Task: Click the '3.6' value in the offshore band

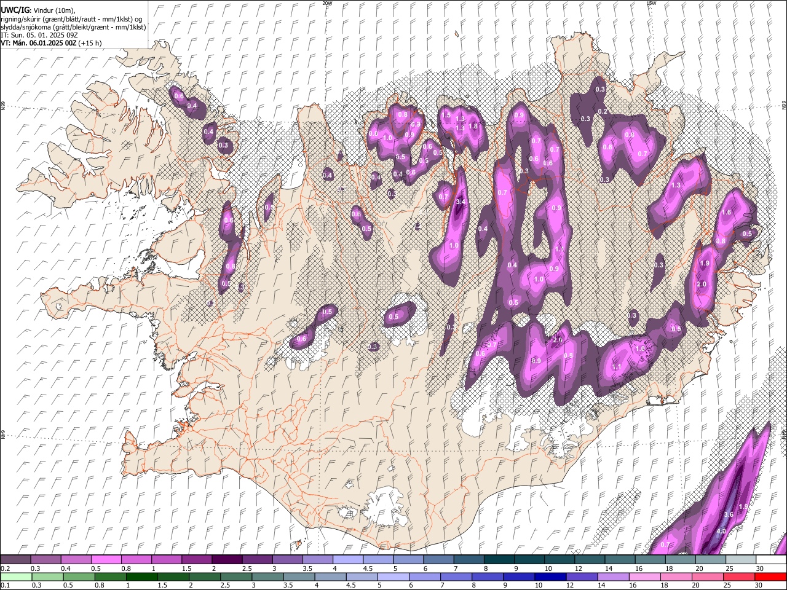Action: pos(729,514)
